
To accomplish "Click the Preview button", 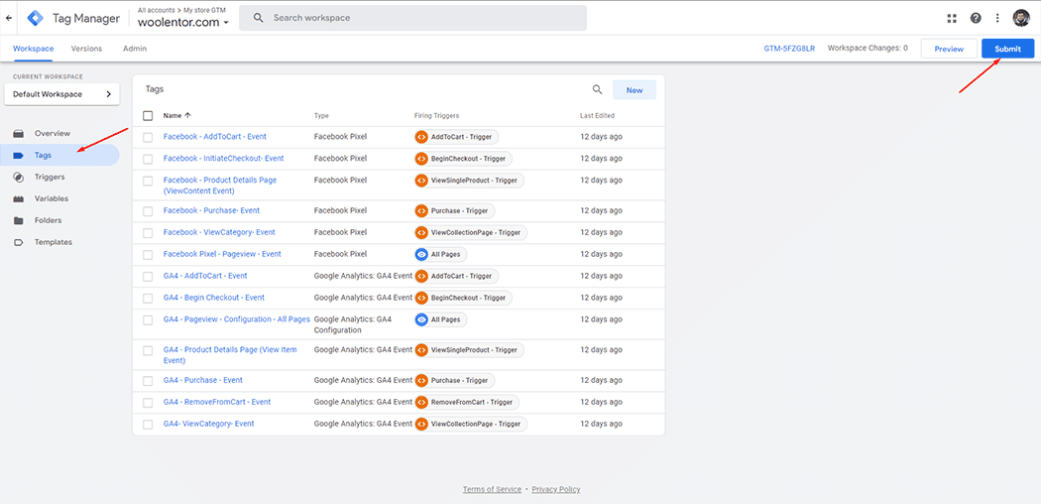I will 949,49.
